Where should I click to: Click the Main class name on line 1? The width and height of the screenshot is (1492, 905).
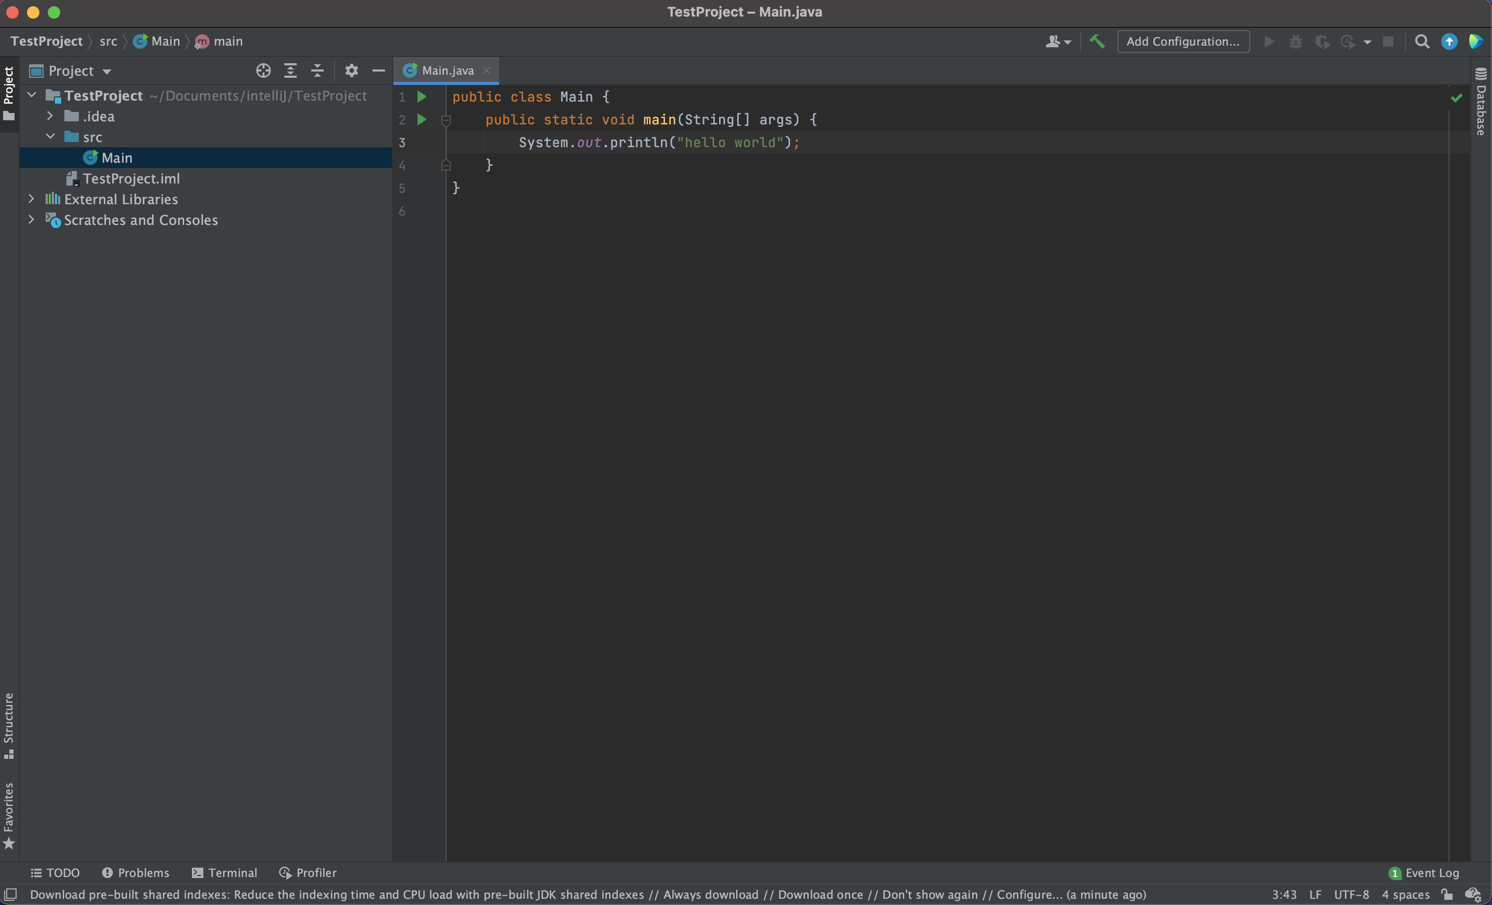click(576, 97)
